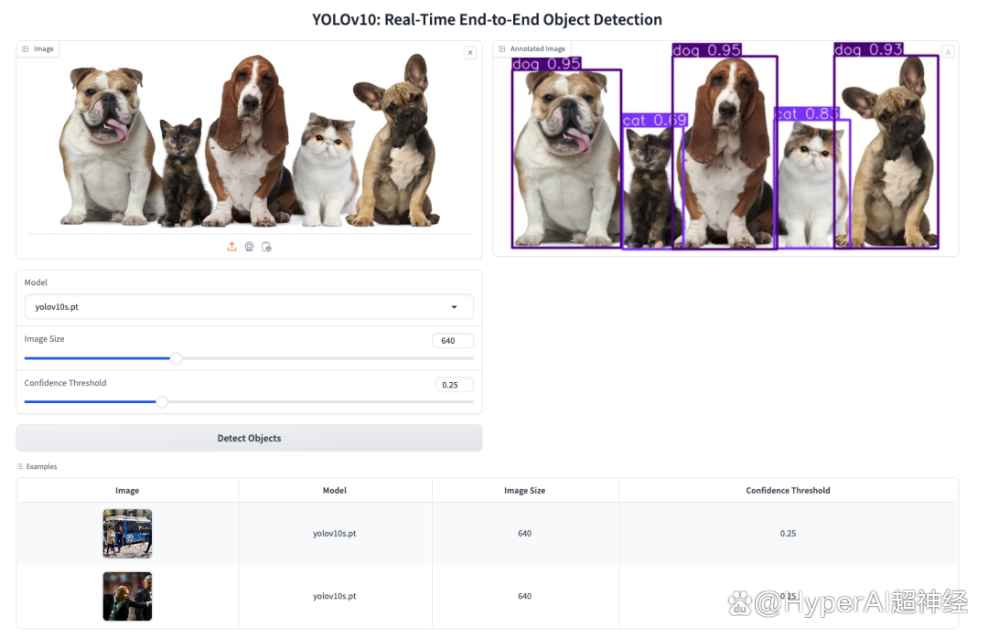The image size is (988, 638).
Task: Edit the Confidence Threshold 0.25 field
Action: coord(454,385)
